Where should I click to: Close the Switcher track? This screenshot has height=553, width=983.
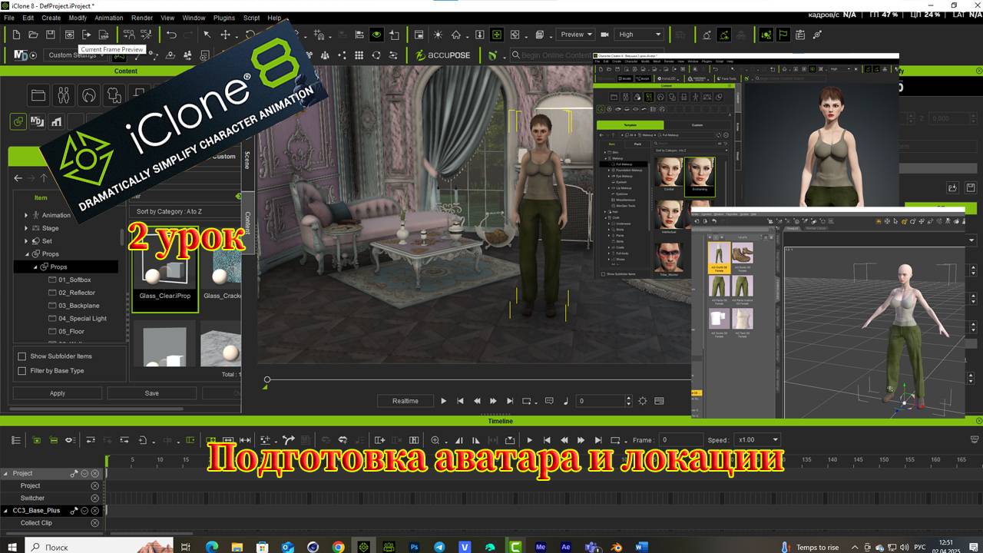[x=95, y=498]
